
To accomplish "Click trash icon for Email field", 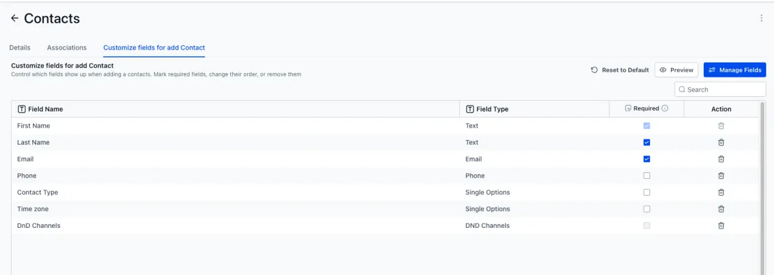I will pyautogui.click(x=721, y=159).
